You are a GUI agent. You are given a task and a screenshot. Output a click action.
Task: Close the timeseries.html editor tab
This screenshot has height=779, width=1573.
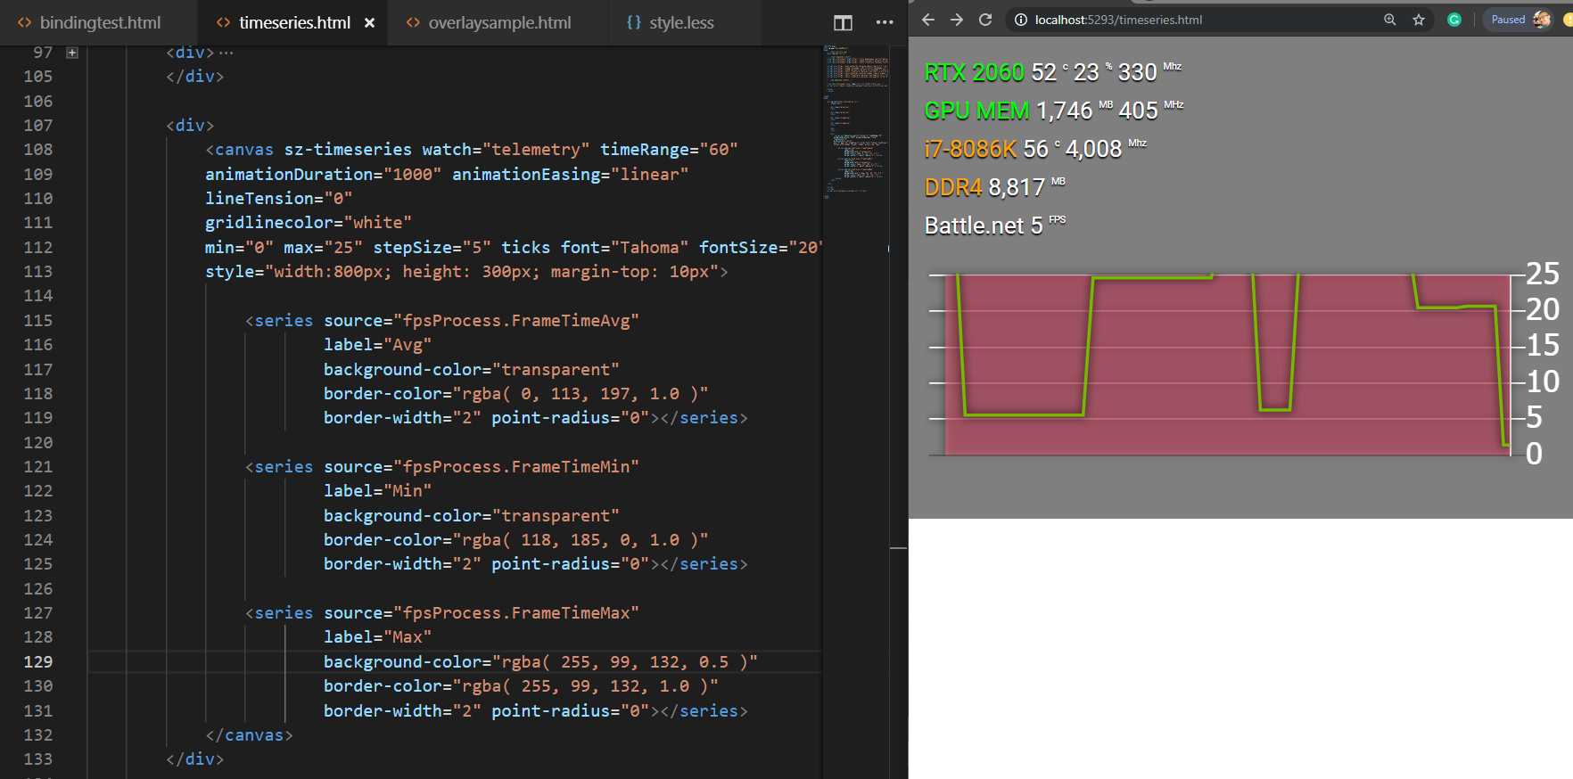pos(369,22)
